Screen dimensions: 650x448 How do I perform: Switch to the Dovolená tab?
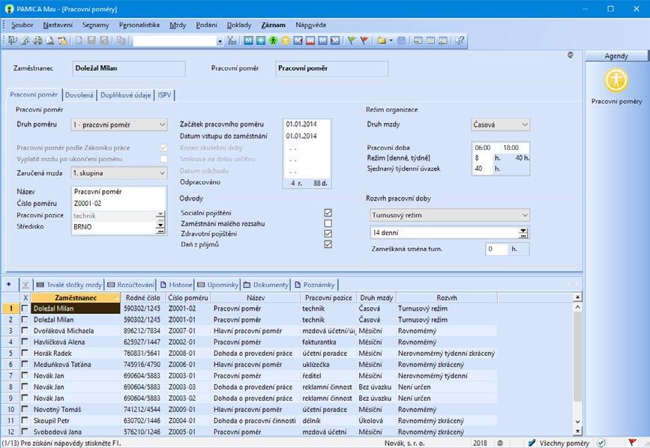point(79,95)
